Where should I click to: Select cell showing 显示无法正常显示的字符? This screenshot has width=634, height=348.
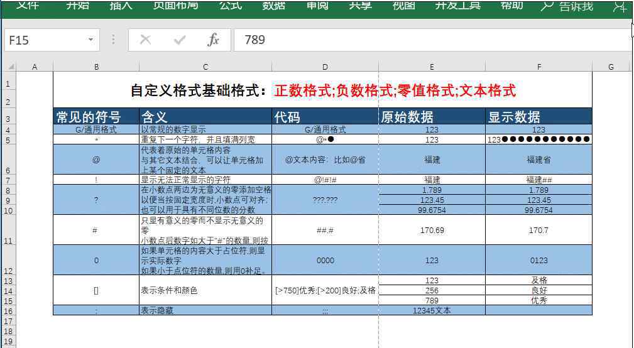pyautogui.click(x=205, y=180)
